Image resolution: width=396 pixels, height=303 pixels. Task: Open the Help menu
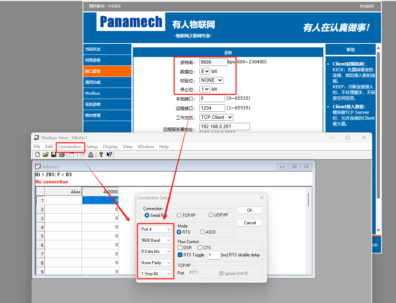pyautogui.click(x=164, y=146)
